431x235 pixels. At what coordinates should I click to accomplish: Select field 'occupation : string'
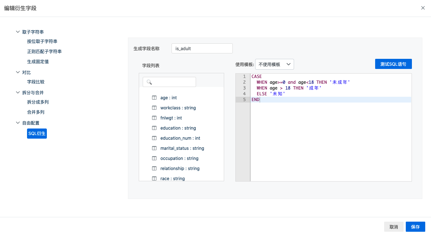click(179, 158)
